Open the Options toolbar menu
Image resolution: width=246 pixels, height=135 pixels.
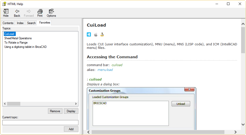pos(51,13)
